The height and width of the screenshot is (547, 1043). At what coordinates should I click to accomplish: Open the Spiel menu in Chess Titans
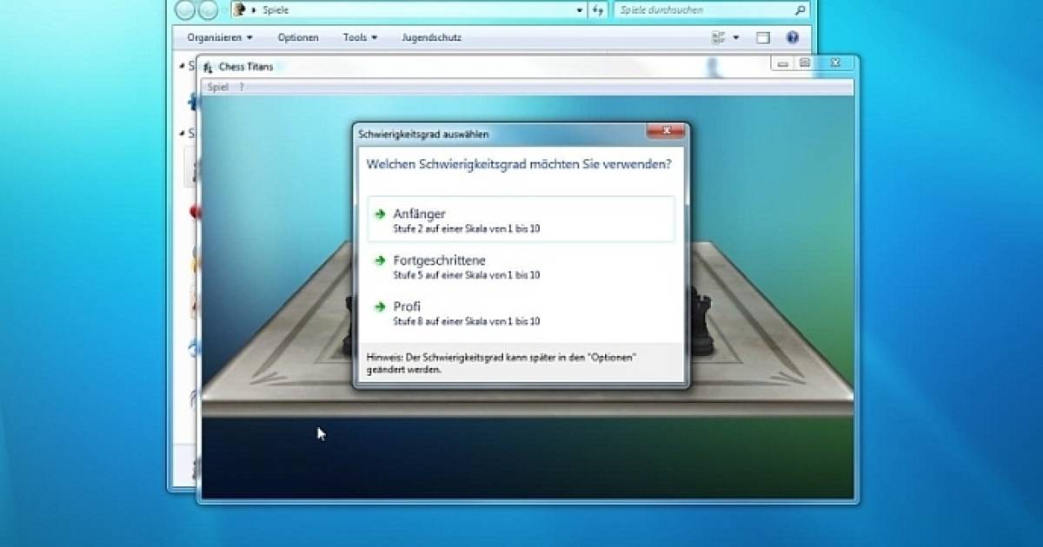click(x=216, y=87)
